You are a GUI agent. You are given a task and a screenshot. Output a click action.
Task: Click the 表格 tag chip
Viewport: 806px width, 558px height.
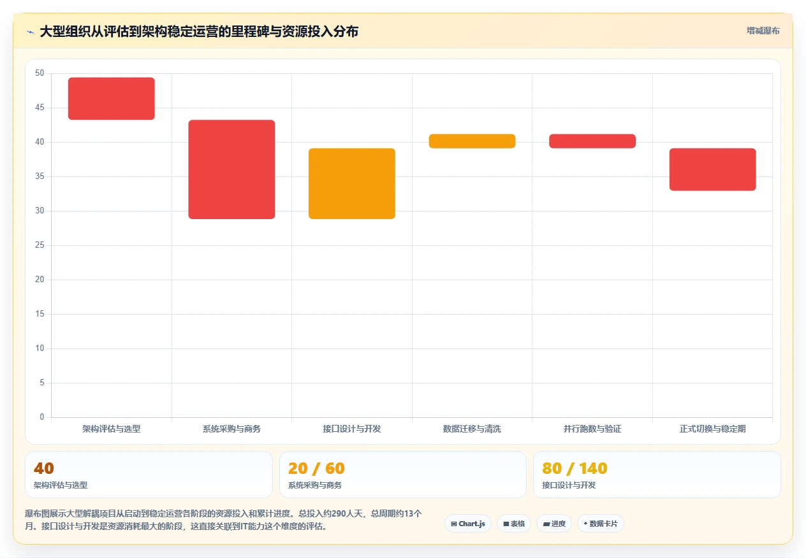(514, 524)
